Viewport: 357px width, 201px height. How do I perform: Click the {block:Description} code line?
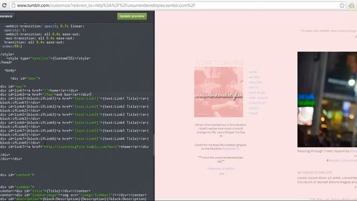coord(73,199)
